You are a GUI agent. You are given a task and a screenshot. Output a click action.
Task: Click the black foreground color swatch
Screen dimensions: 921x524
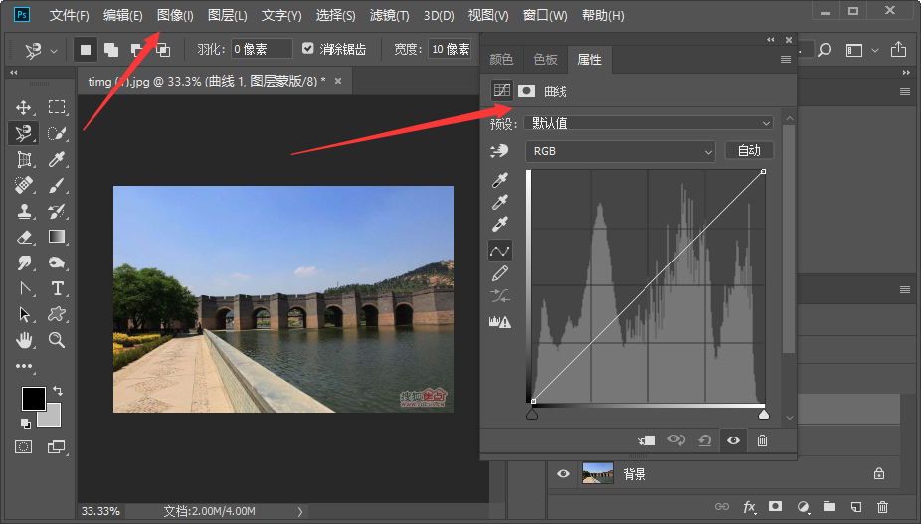[34, 399]
